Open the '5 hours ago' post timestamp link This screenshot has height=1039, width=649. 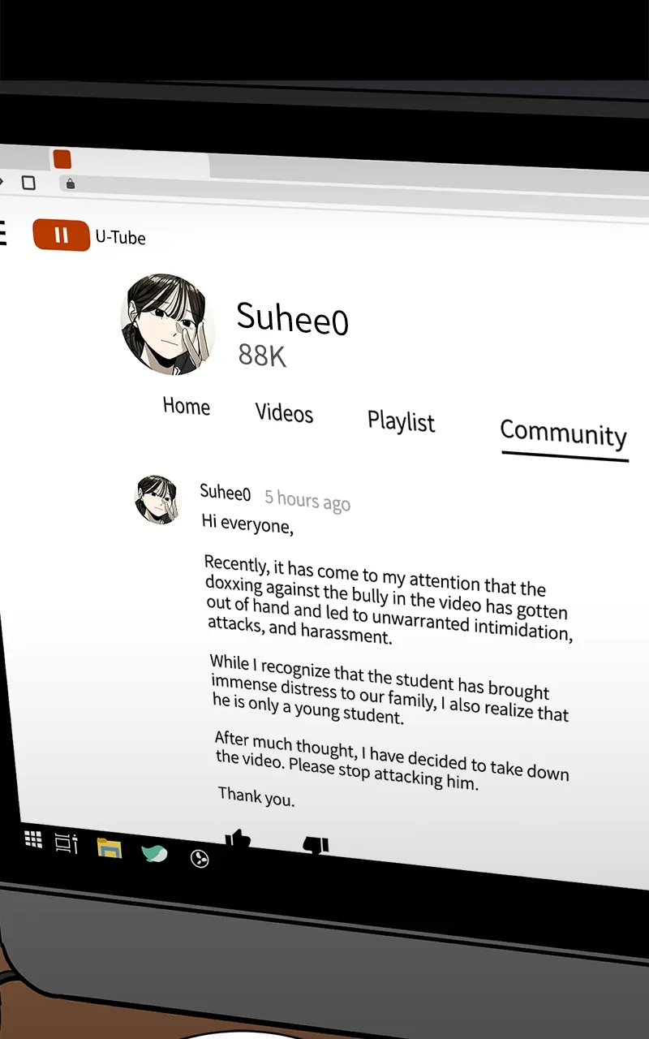click(x=307, y=500)
